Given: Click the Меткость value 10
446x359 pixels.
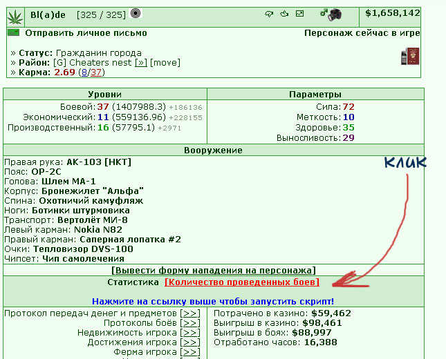Looking at the screenshot, I should click(x=349, y=117).
